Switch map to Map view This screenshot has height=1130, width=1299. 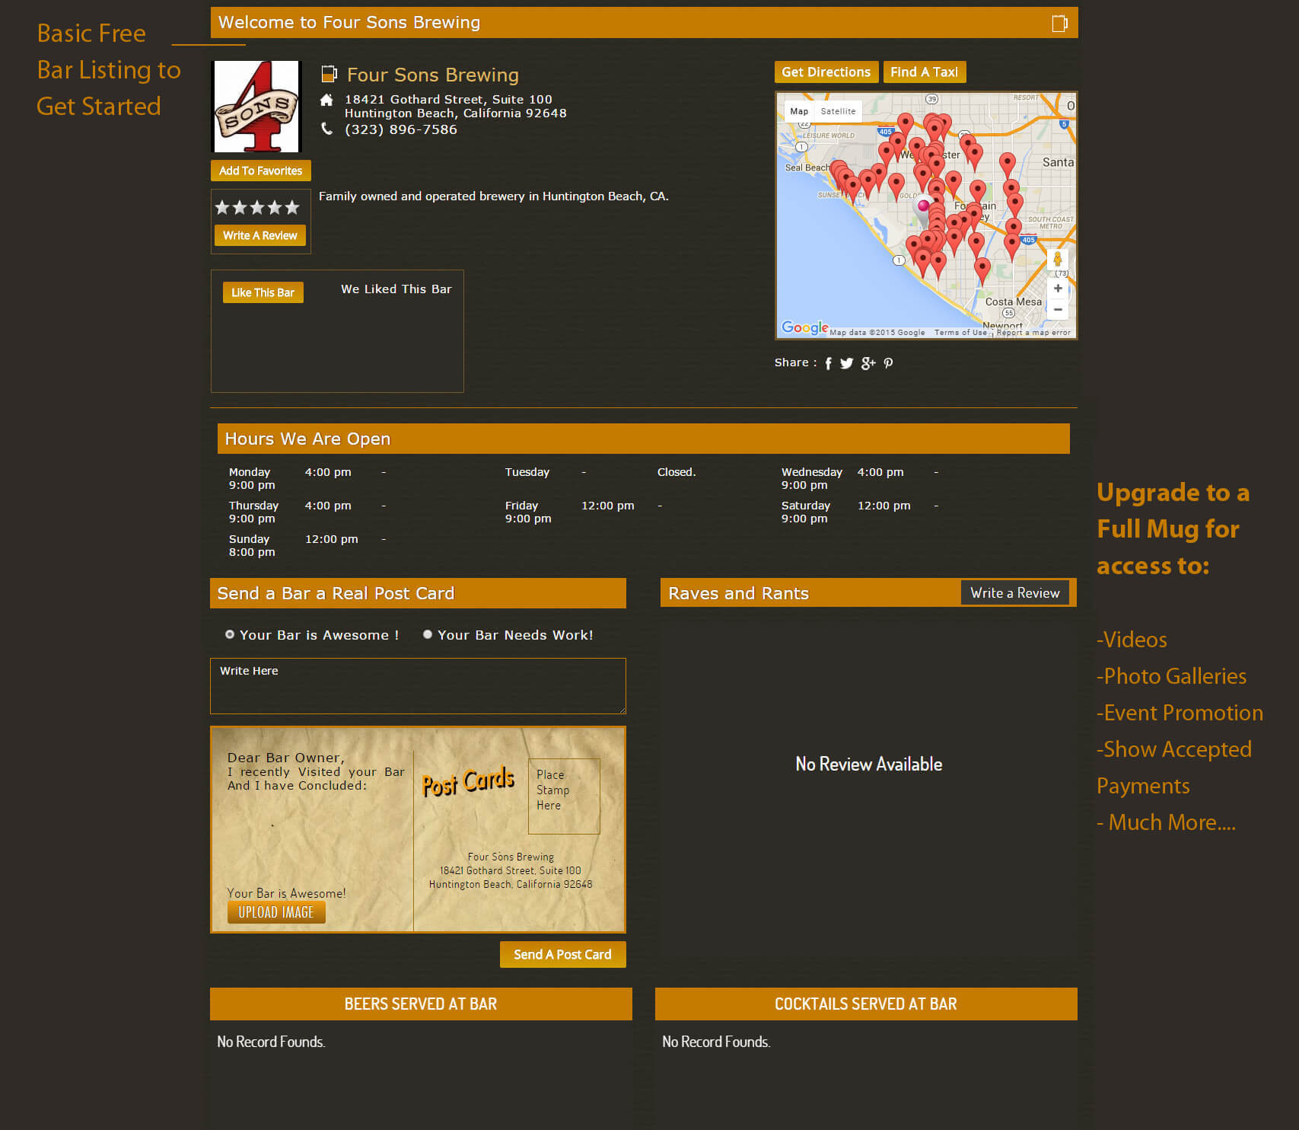pyautogui.click(x=799, y=111)
